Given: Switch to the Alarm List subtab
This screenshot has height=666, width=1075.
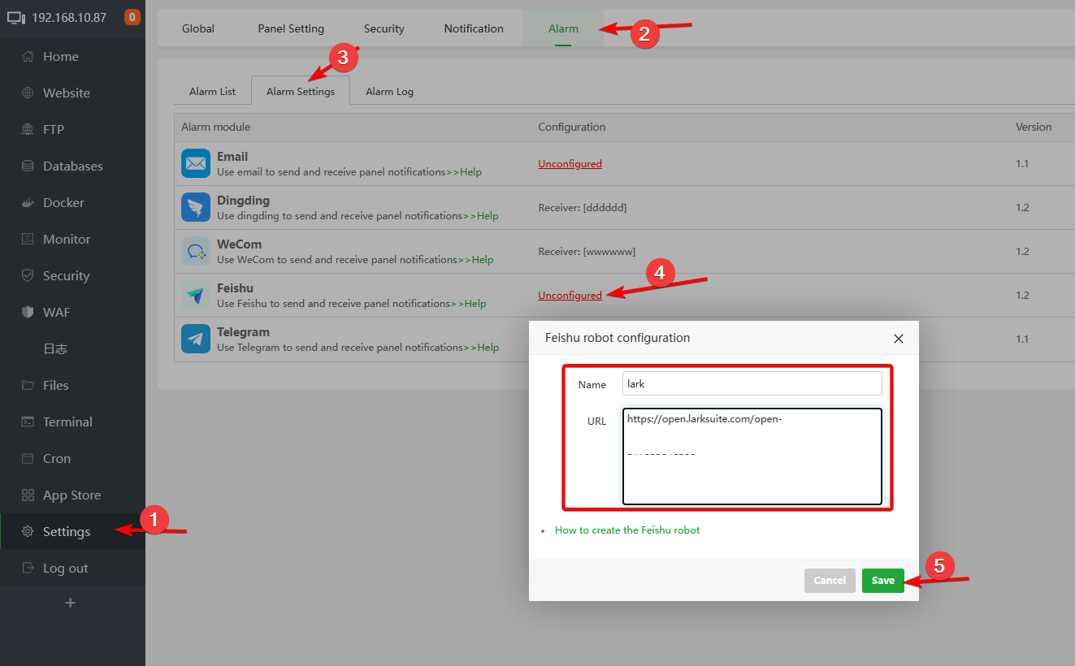Looking at the screenshot, I should (213, 91).
